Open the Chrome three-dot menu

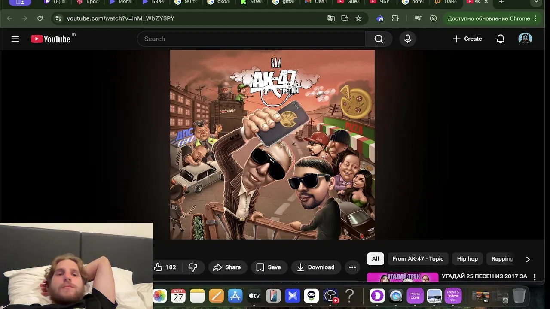click(x=535, y=18)
